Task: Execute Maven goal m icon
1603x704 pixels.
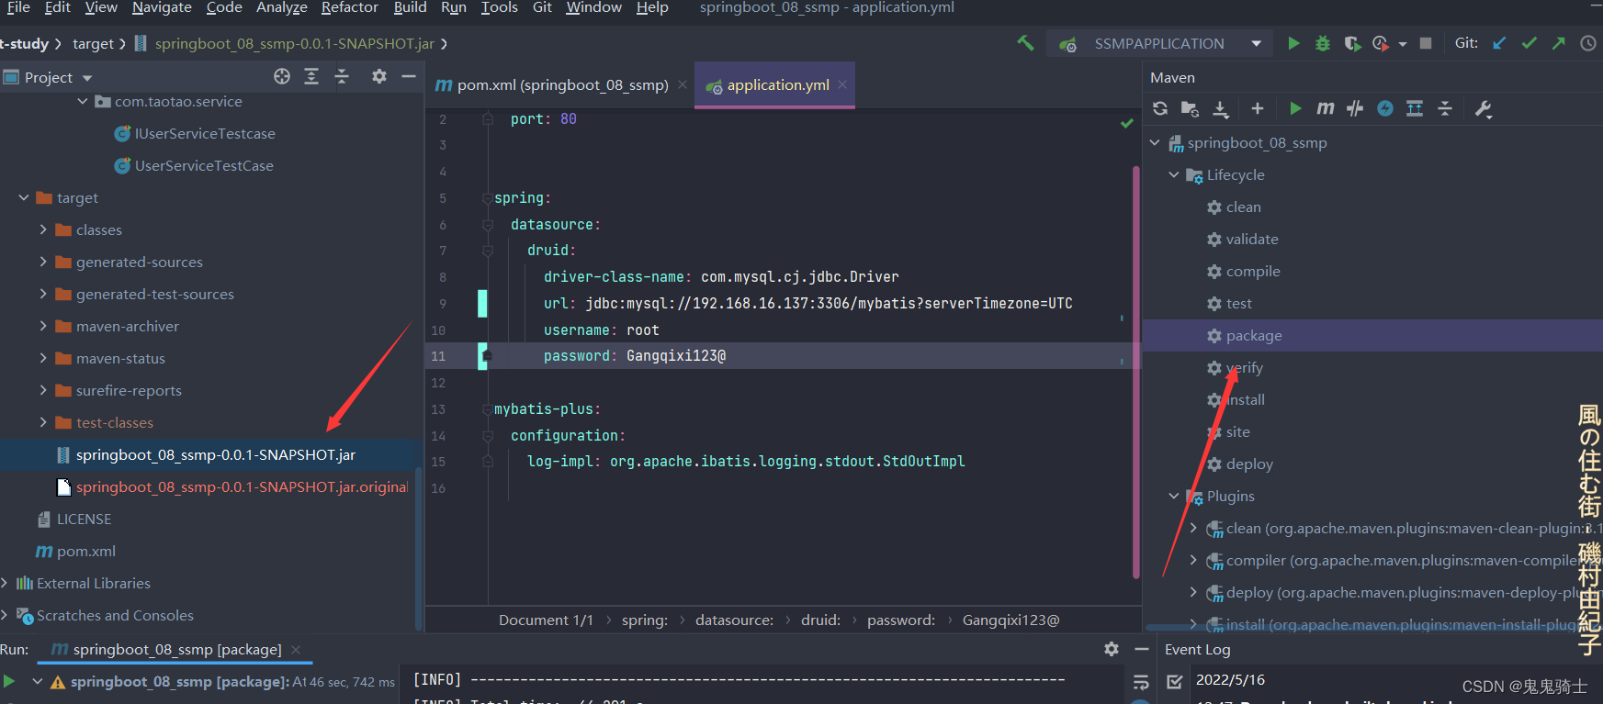Action: 1325,108
